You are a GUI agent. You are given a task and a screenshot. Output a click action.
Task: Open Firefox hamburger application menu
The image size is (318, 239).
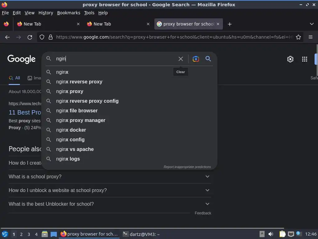[310, 37]
